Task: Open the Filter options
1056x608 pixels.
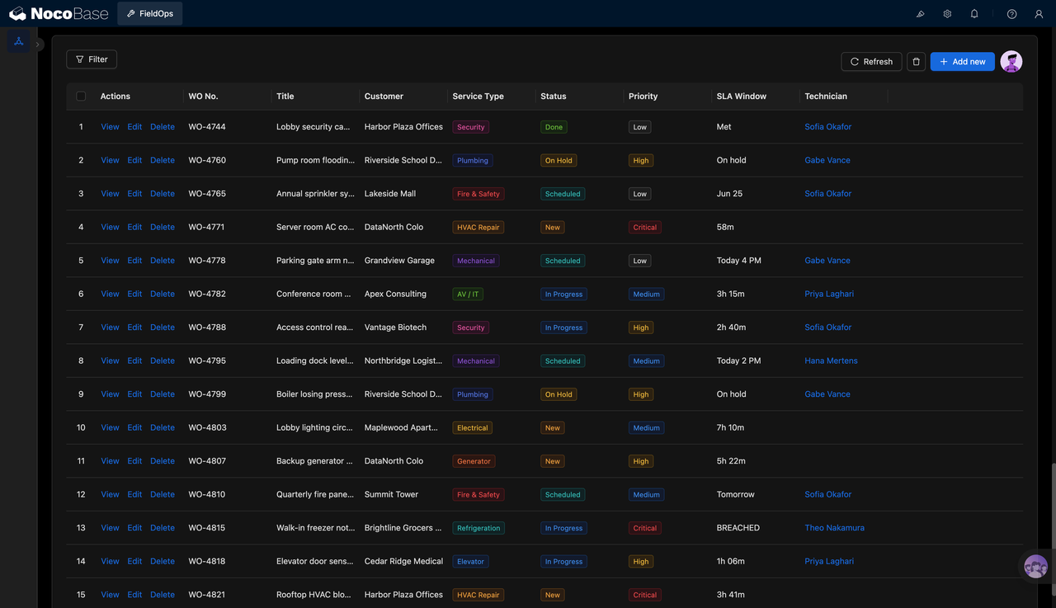Action: pos(92,59)
